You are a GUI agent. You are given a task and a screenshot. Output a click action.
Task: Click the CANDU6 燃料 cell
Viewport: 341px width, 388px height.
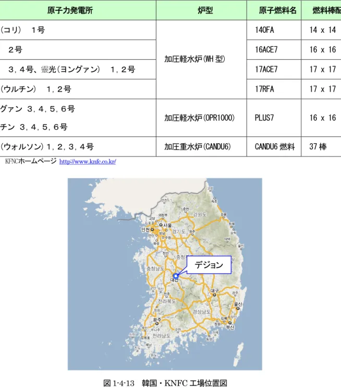click(274, 147)
